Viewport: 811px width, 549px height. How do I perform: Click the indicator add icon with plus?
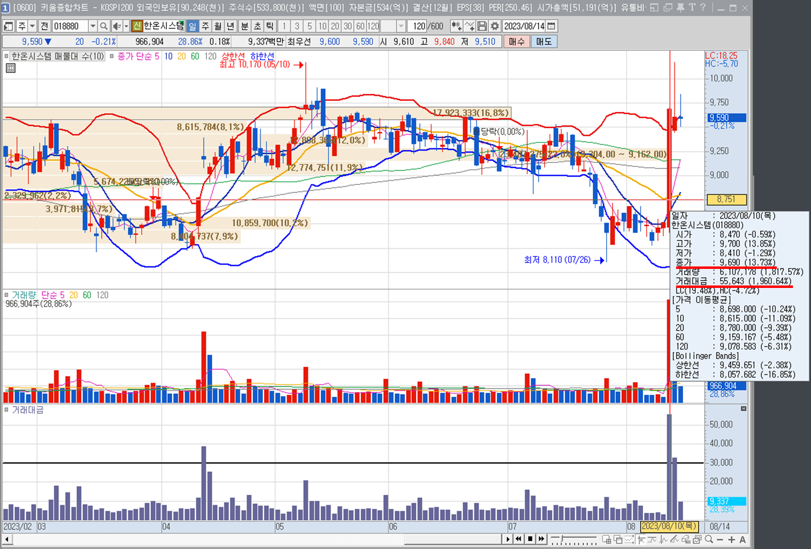point(469,26)
